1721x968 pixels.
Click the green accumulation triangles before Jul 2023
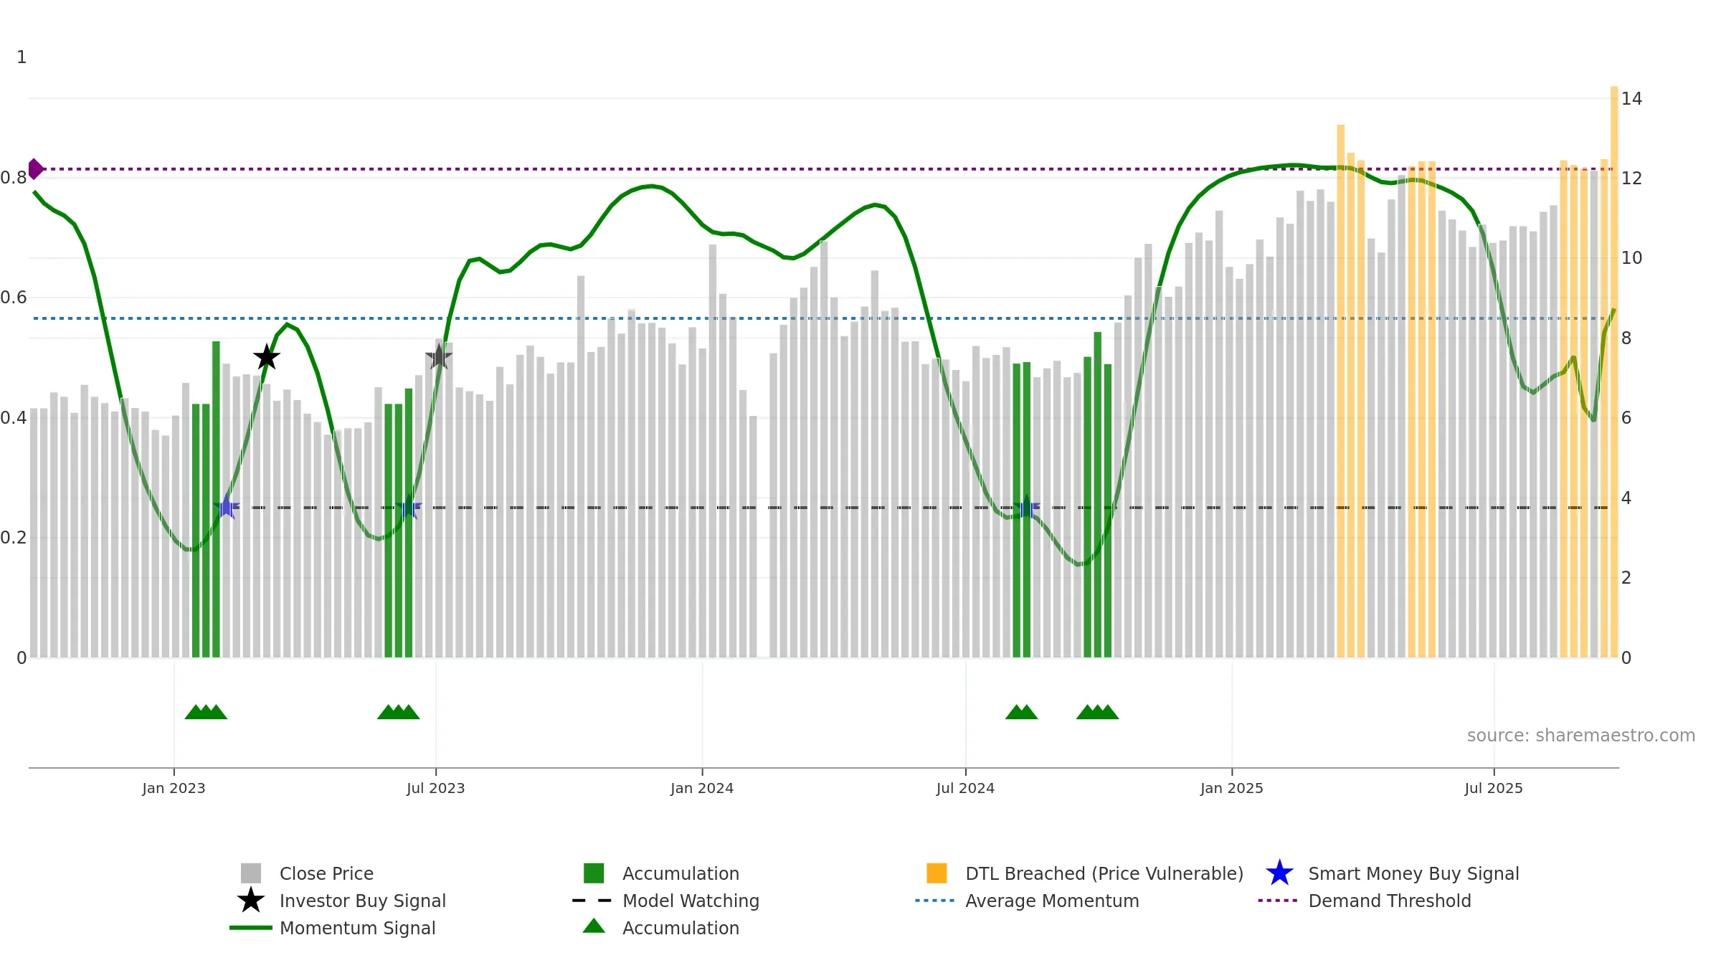coord(399,711)
